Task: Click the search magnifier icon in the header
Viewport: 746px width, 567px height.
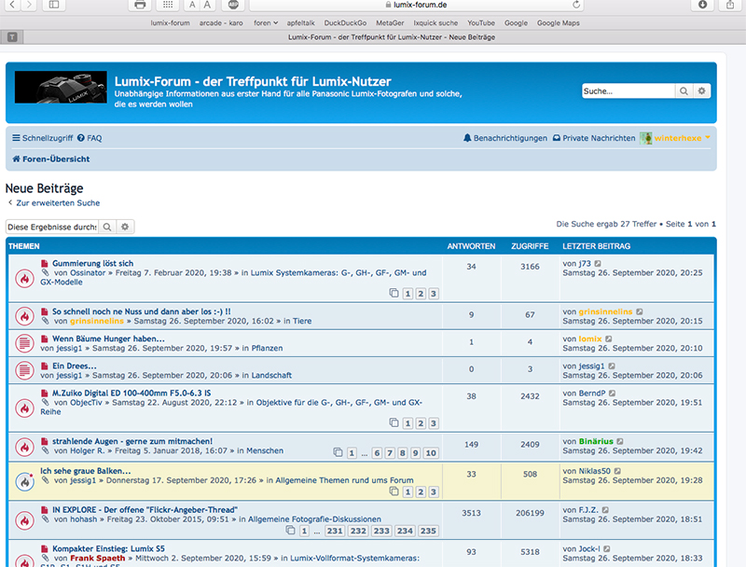Action: pyautogui.click(x=684, y=91)
